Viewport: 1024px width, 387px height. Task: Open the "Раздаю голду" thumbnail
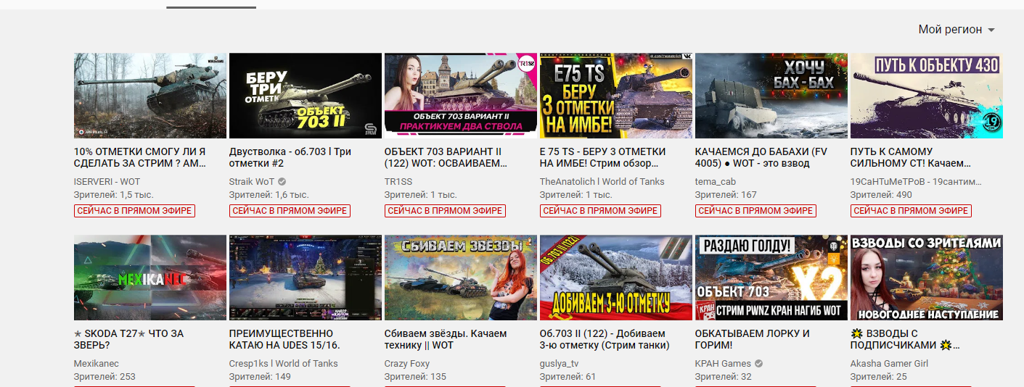tap(771, 277)
